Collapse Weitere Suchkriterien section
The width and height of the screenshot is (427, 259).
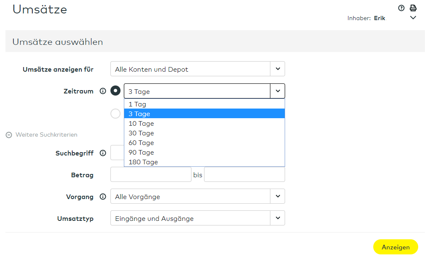click(x=9, y=135)
